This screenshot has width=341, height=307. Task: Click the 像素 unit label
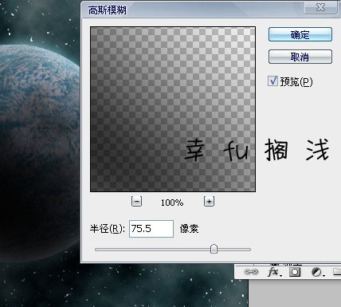click(x=189, y=229)
